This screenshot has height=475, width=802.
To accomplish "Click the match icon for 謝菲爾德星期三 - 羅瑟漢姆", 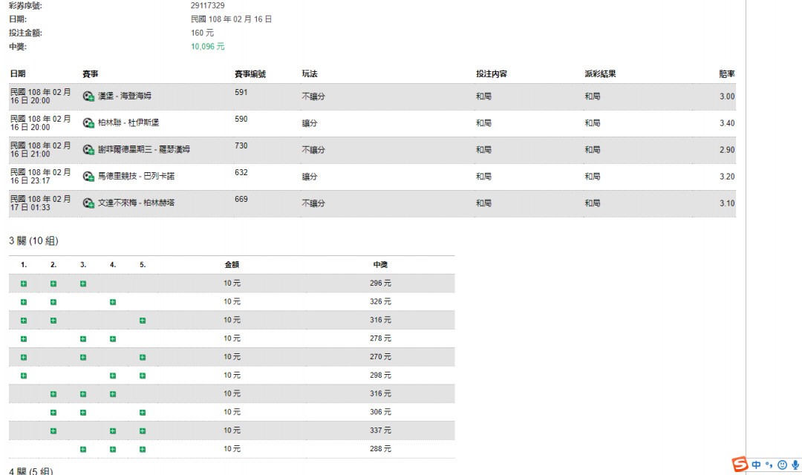I will point(88,150).
